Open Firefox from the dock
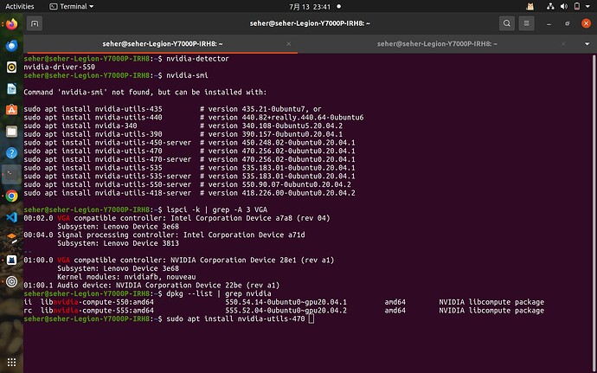597x373 pixels. [11, 24]
